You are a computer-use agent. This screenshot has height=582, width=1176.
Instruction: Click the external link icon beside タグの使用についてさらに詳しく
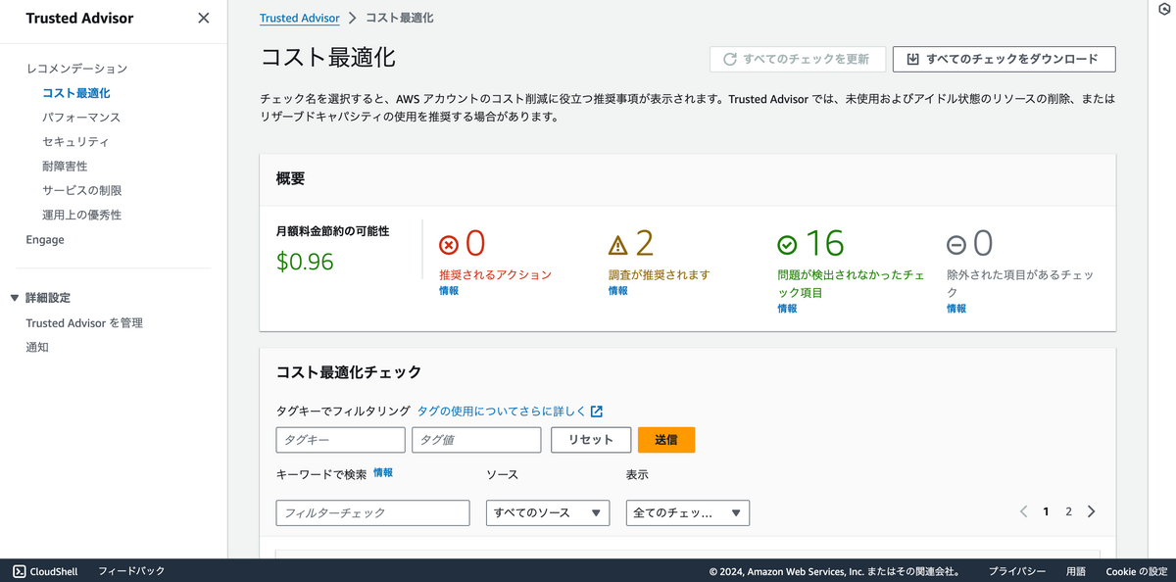tap(597, 412)
